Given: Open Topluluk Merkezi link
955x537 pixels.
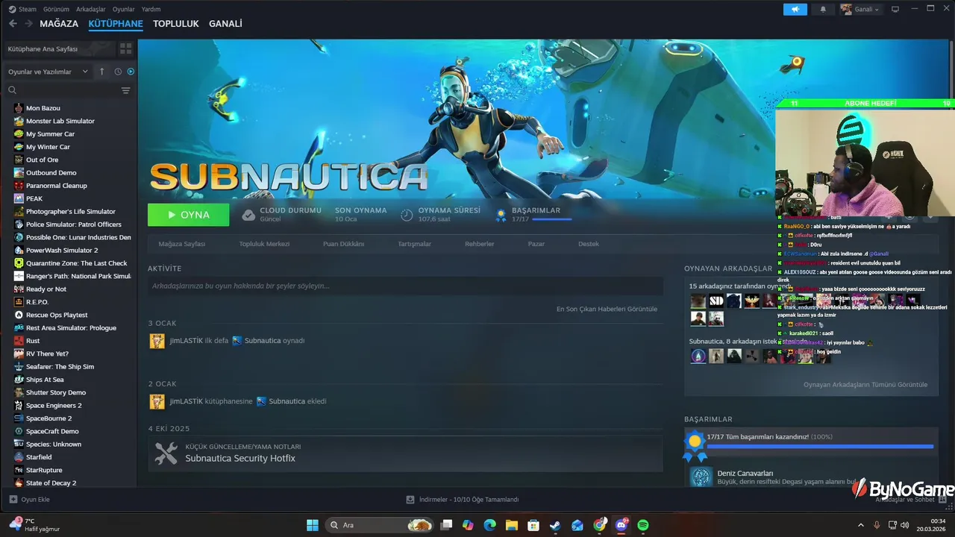Looking at the screenshot, I should pos(264,244).
